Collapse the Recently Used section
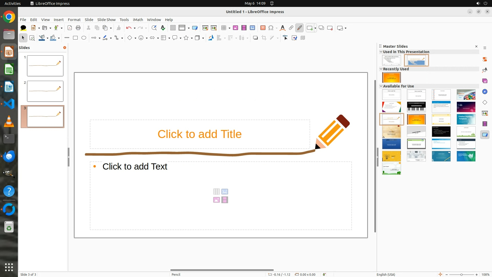The width and height of the screenshot is (492, 277). (x=381, y=69)
